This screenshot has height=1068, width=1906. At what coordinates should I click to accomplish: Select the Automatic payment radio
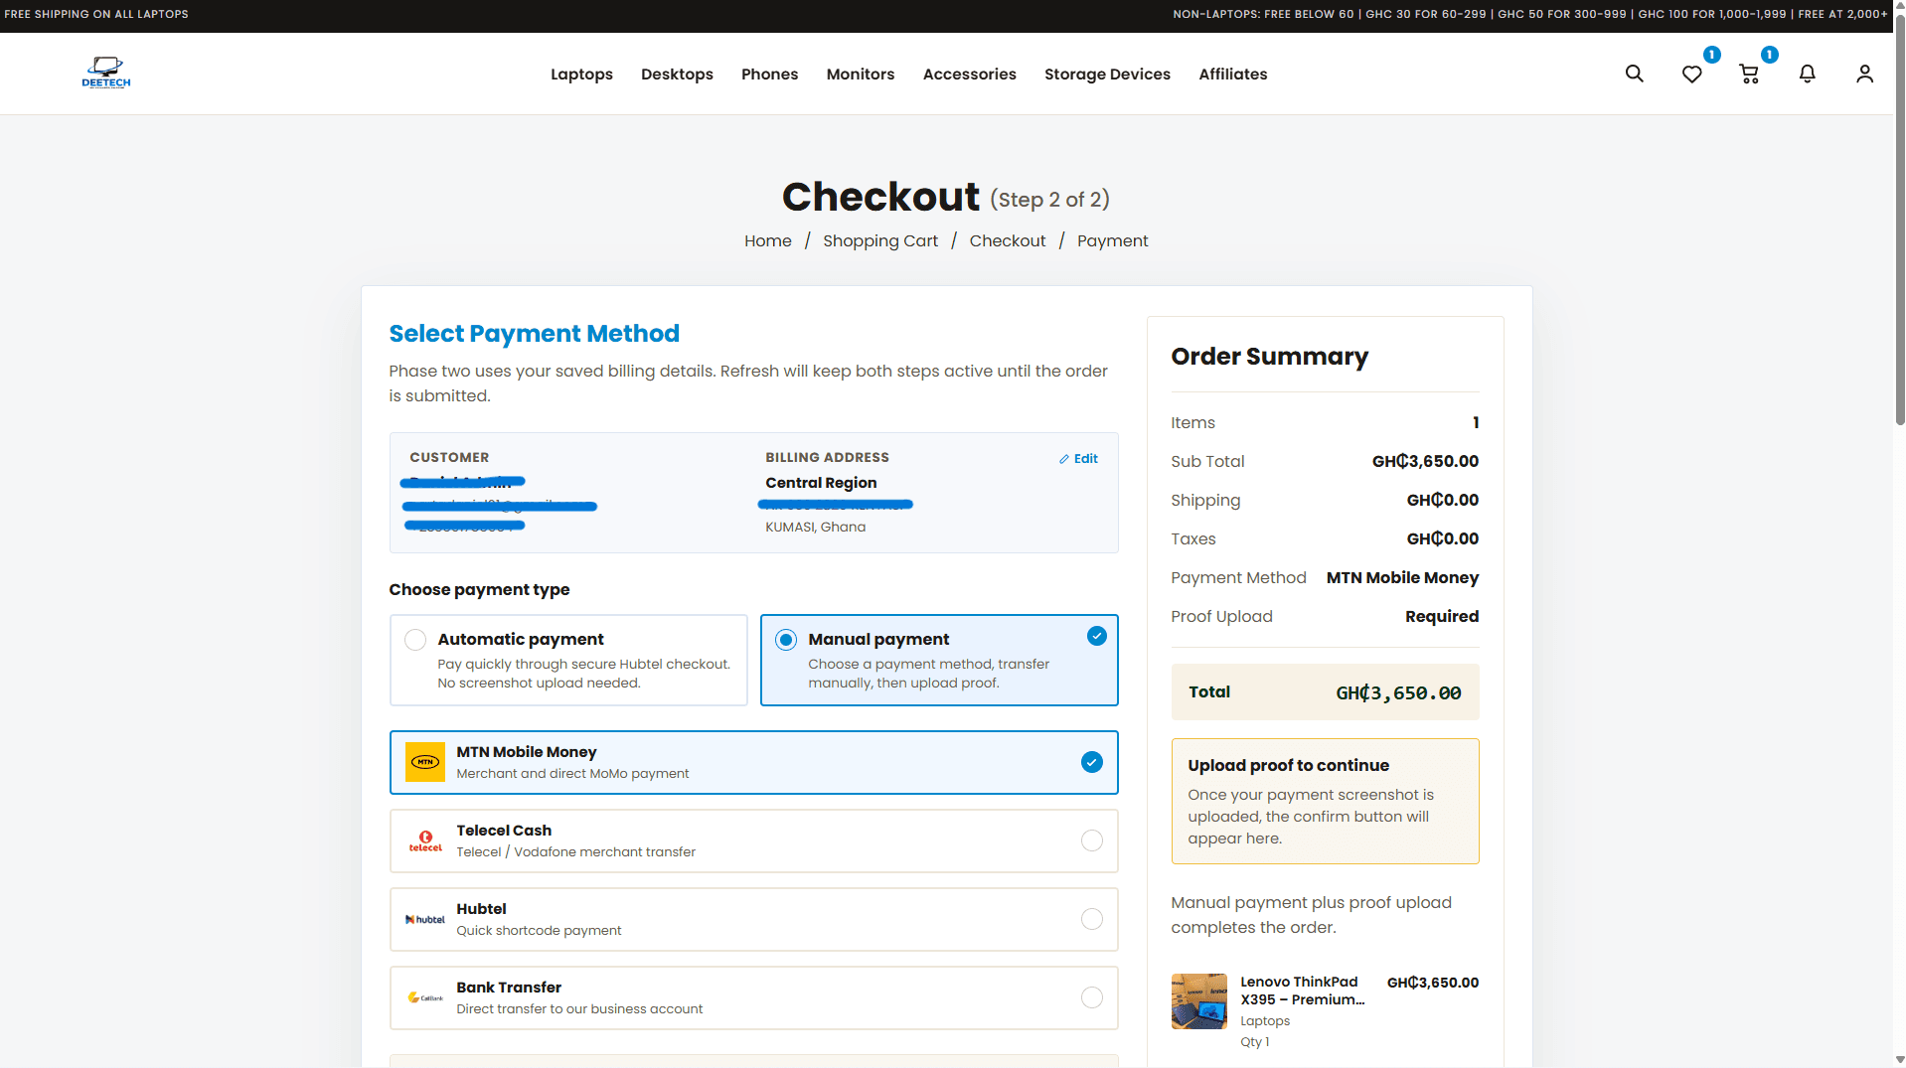[415, 640]
